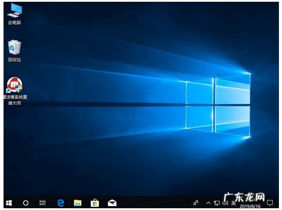282x210 pixels.
Task: Open Microsoft Store from the taskbar
Action: 94,203
